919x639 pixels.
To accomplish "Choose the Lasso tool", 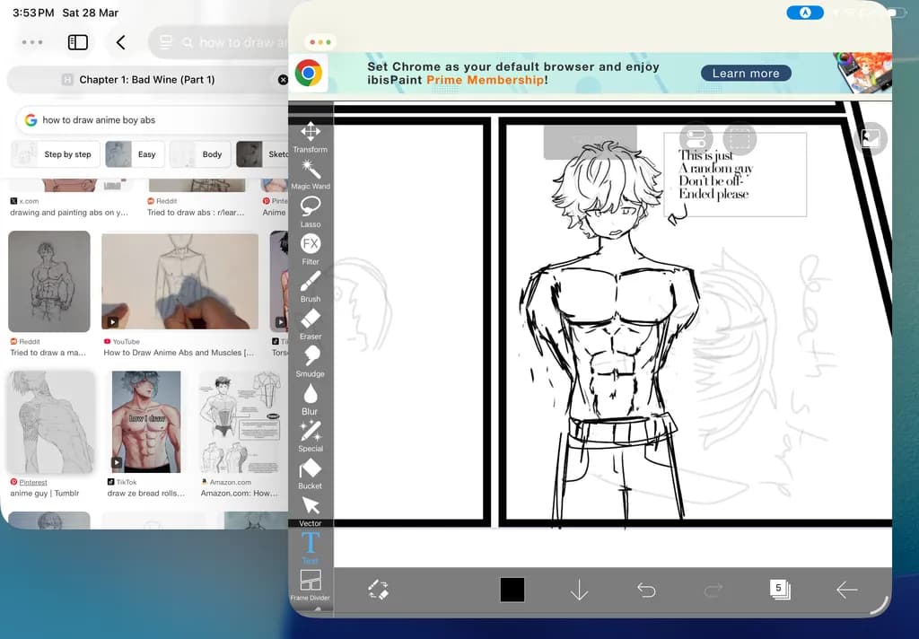I will coord(310,212).
